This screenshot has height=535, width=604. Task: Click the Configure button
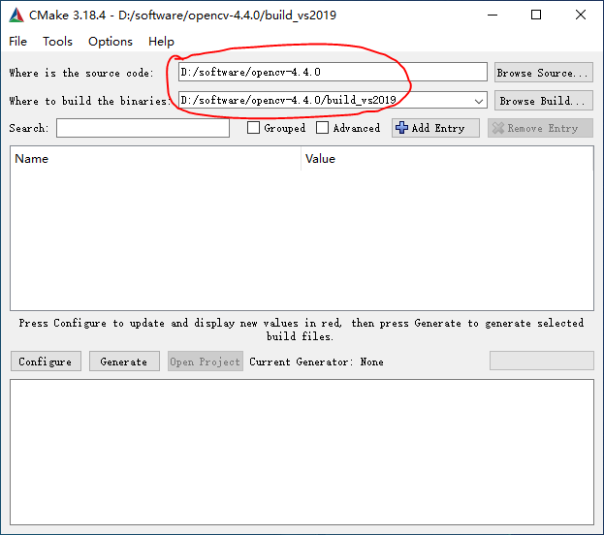coord(46,362)
